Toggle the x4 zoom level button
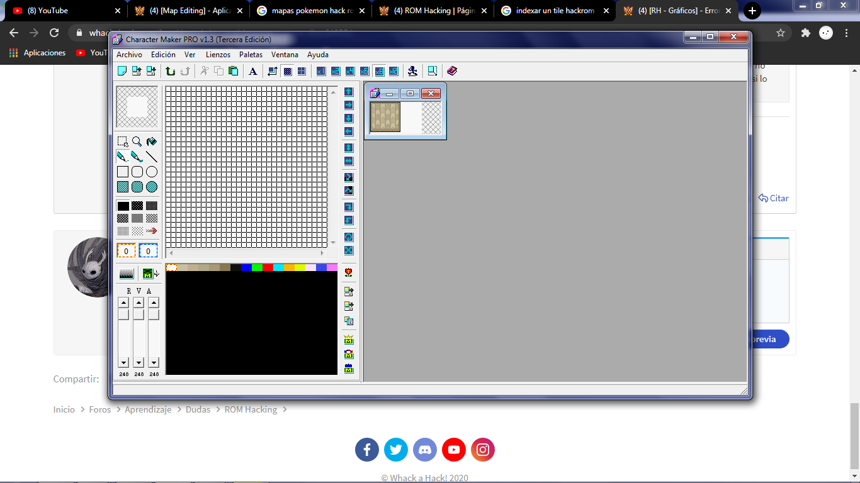The height and width of the screenshot is (483, 860). 350,71
